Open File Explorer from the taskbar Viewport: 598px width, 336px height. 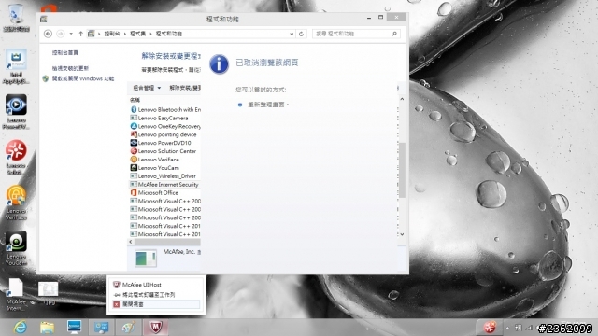pyautogui.click(x=47, y=328)
